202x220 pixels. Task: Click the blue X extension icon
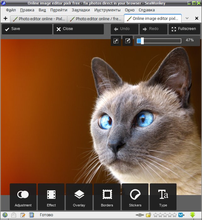[181, 215]
